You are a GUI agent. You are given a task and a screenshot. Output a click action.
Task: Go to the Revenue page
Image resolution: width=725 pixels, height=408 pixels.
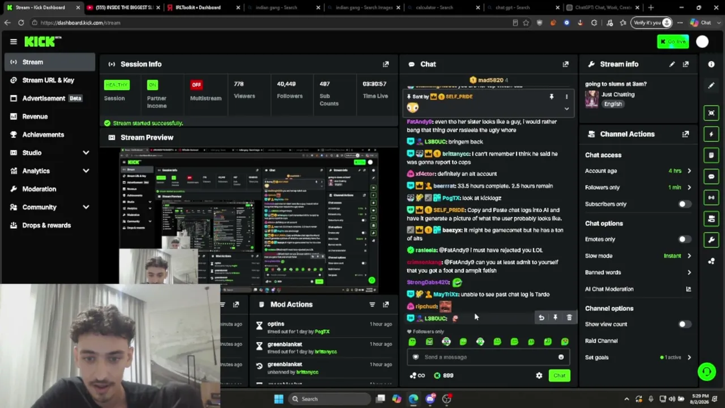[50, 116]
